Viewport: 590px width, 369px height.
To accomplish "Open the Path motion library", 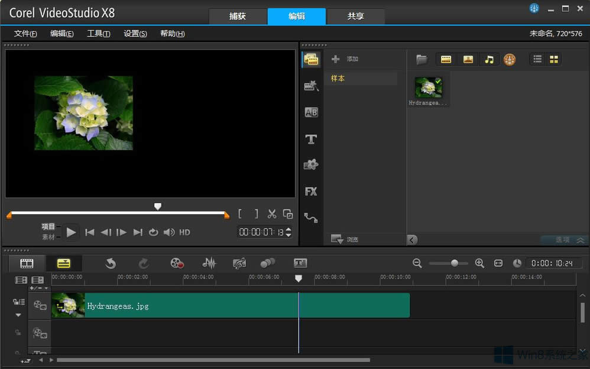I will tap(311, 218).
